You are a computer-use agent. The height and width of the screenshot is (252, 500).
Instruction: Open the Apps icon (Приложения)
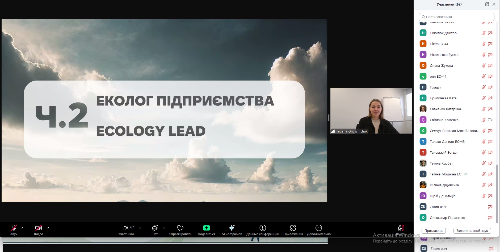click(293, 228)
